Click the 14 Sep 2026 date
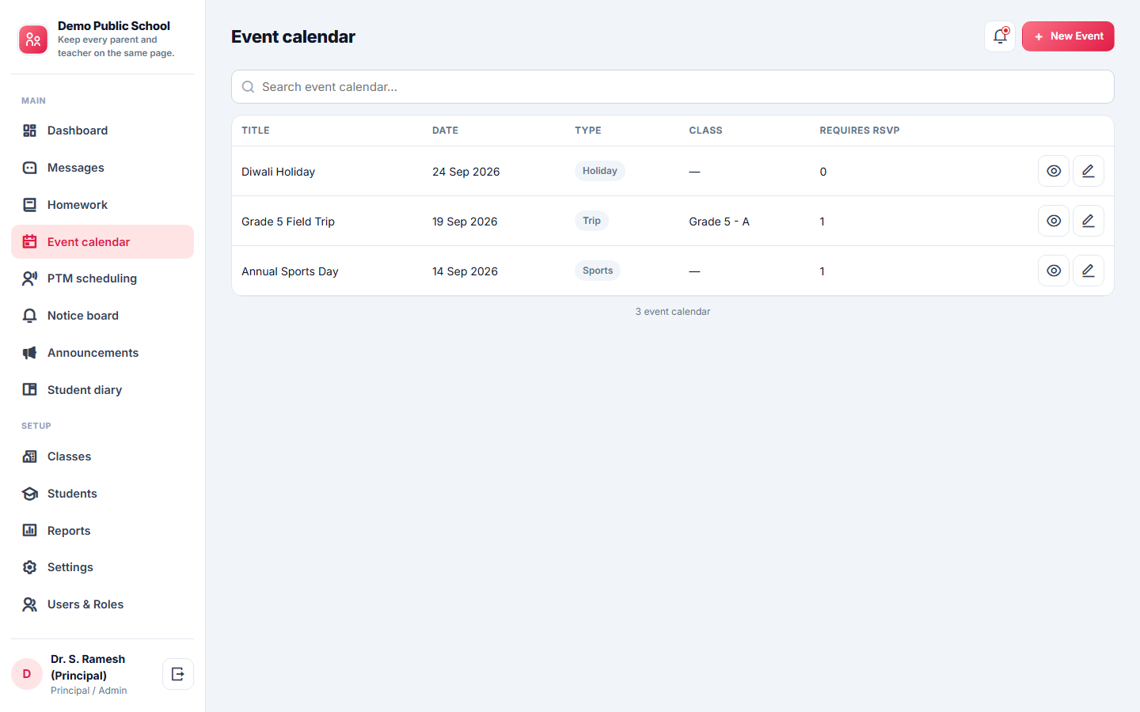Screen dimensions: 1140x712 pos(465,271)
